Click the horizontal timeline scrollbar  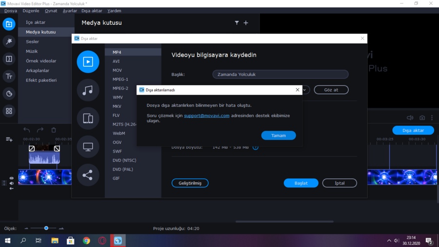click(284, 222)
